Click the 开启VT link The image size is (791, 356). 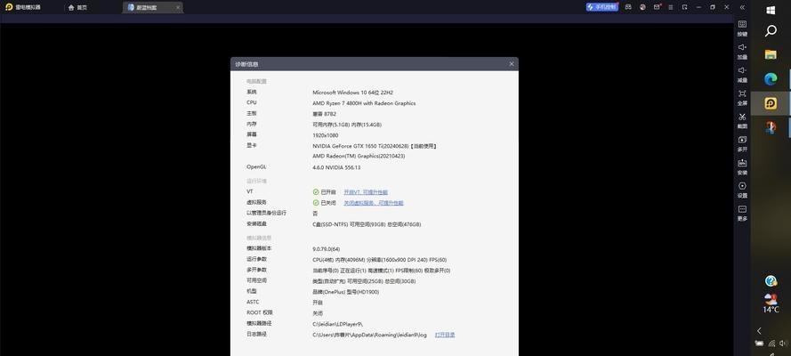[366, 192]
